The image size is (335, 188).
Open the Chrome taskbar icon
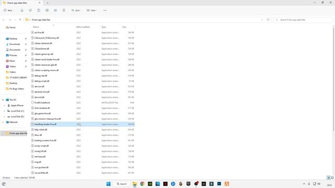tap(142, 184)
